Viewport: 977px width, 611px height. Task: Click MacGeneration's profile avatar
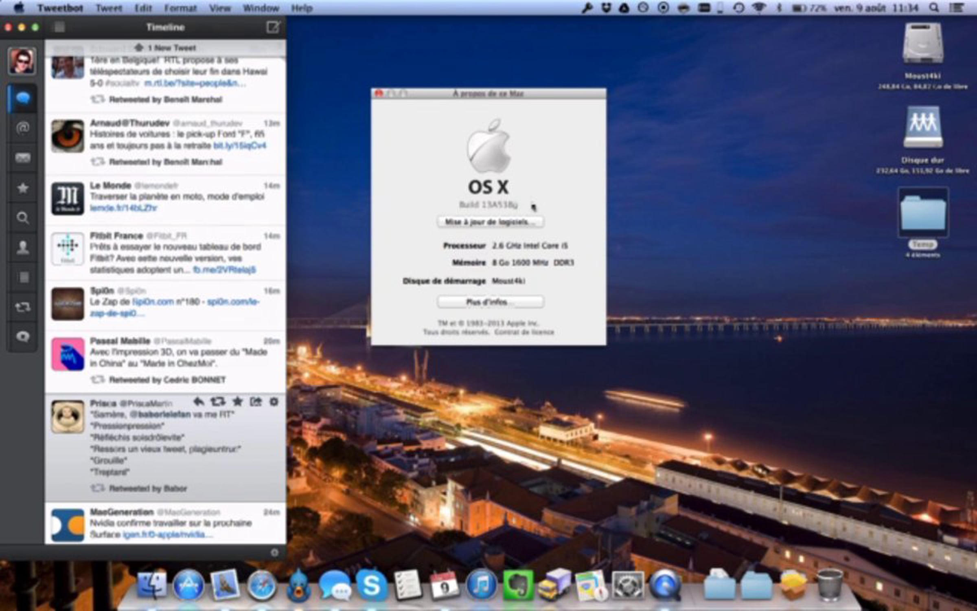point(68,525)
